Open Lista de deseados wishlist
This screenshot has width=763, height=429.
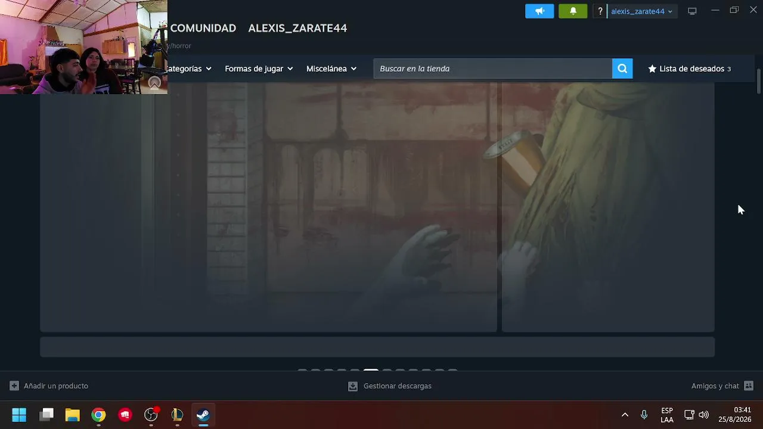[689, 69]
